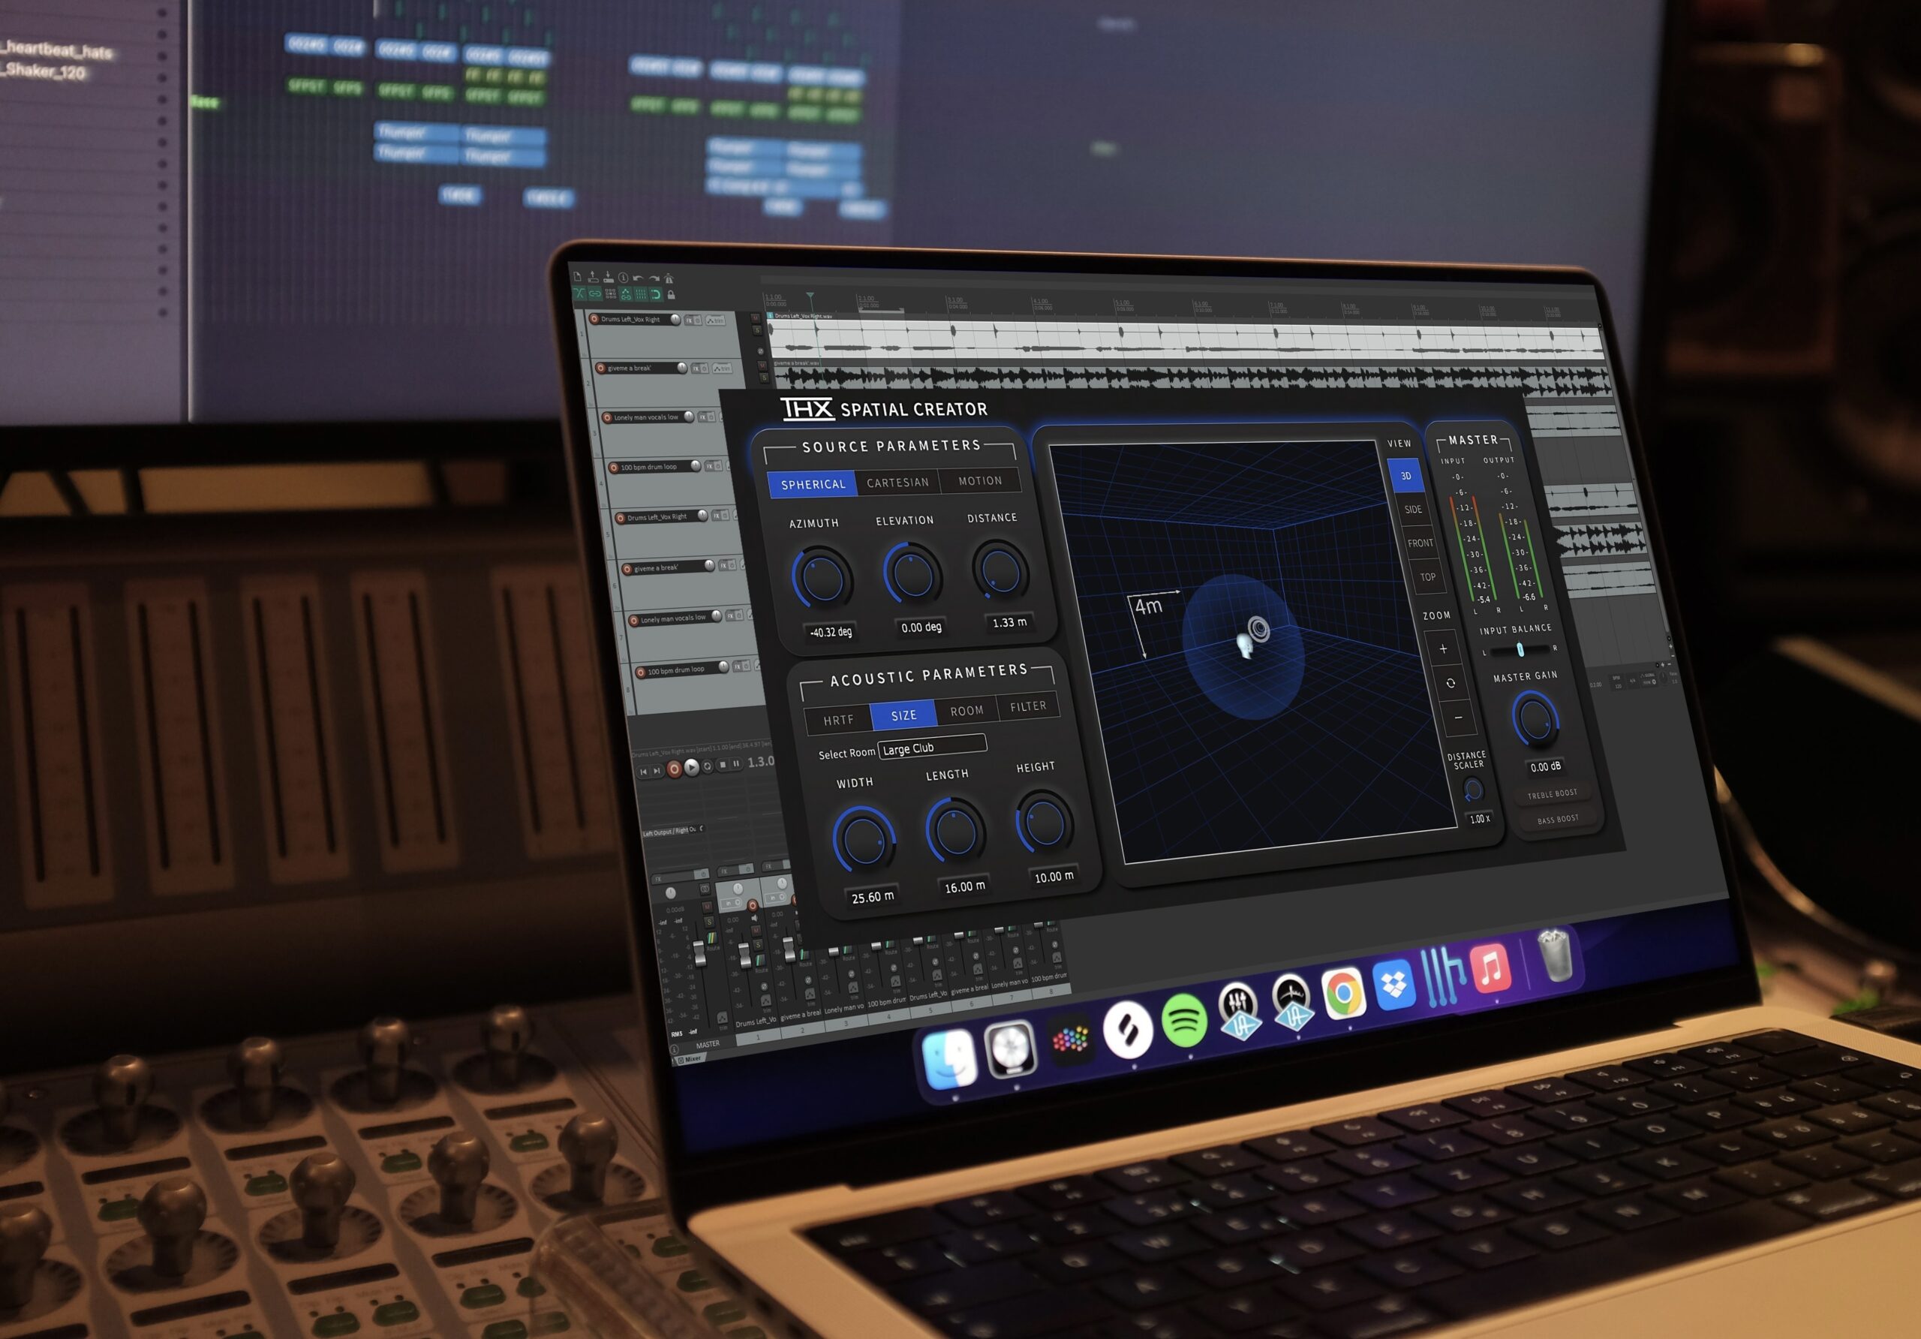The height and width of the screenshot is (1339, 1921).
Task: Toggle the repeat loop button in transport
Action: tap(707, 766)
